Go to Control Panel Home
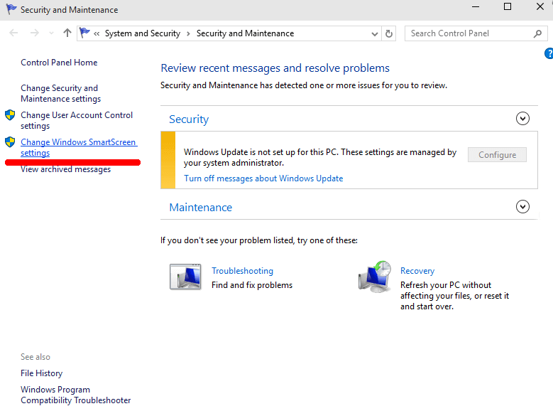This screenshot has height=411, width=553. click(x=59, y=63)
